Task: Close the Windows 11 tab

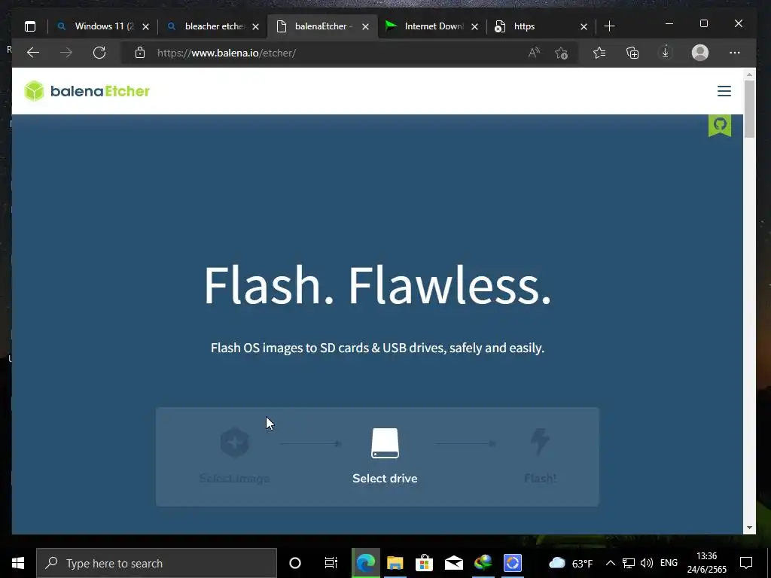Action: click(x=145, y=27)
